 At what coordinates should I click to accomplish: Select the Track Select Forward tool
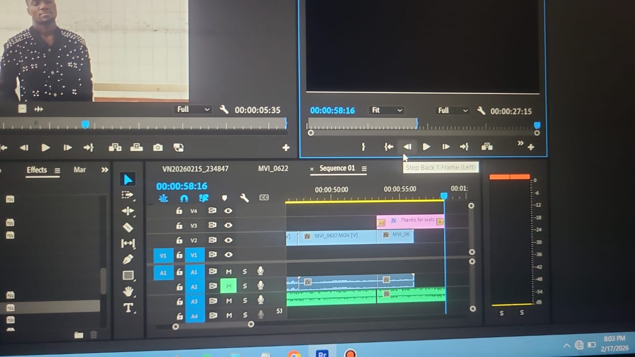click(x=128, y=195)
